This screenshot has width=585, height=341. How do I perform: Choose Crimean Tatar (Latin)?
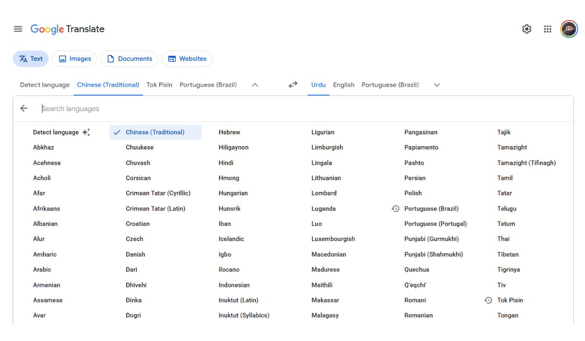coord(156,208)
